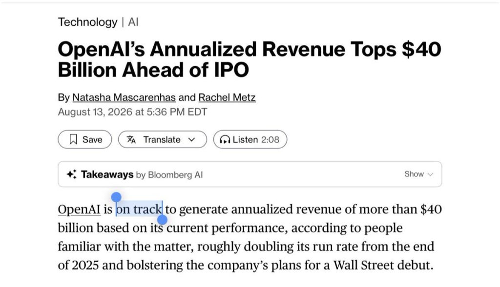Follow the OpenAI link in article text
Image resolution: width=500 pixels, height=287 pixels.
[x=79, y=210]
